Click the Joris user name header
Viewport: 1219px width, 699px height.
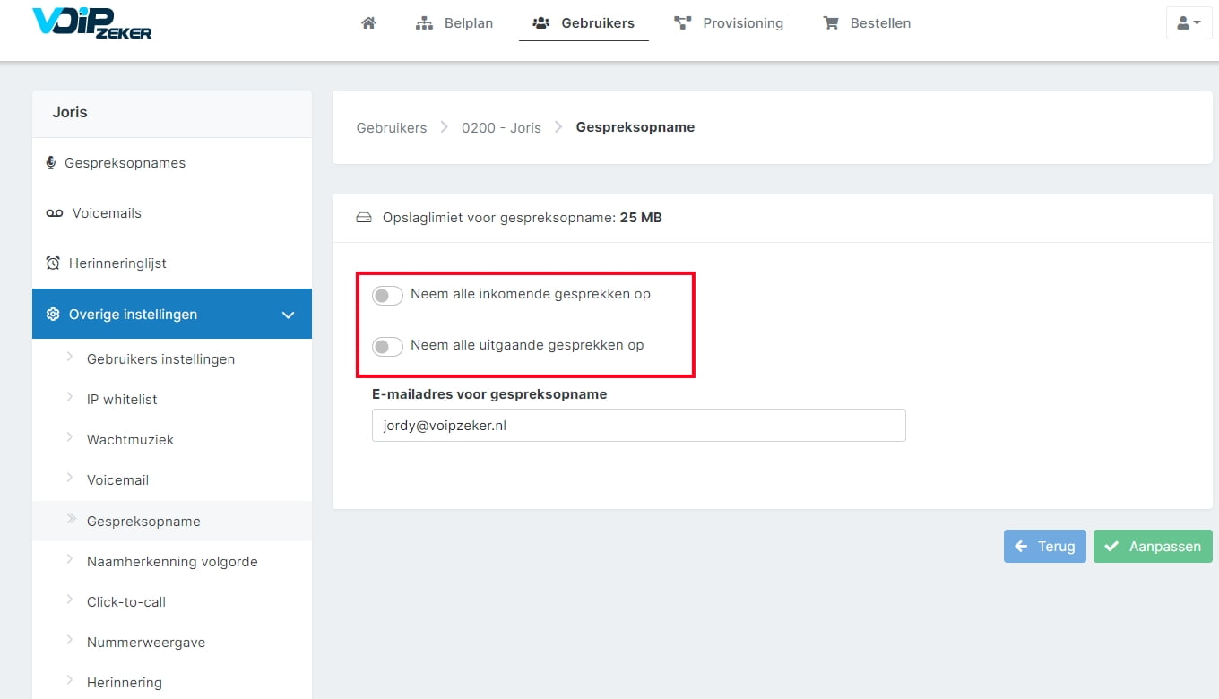click(71, 112)
